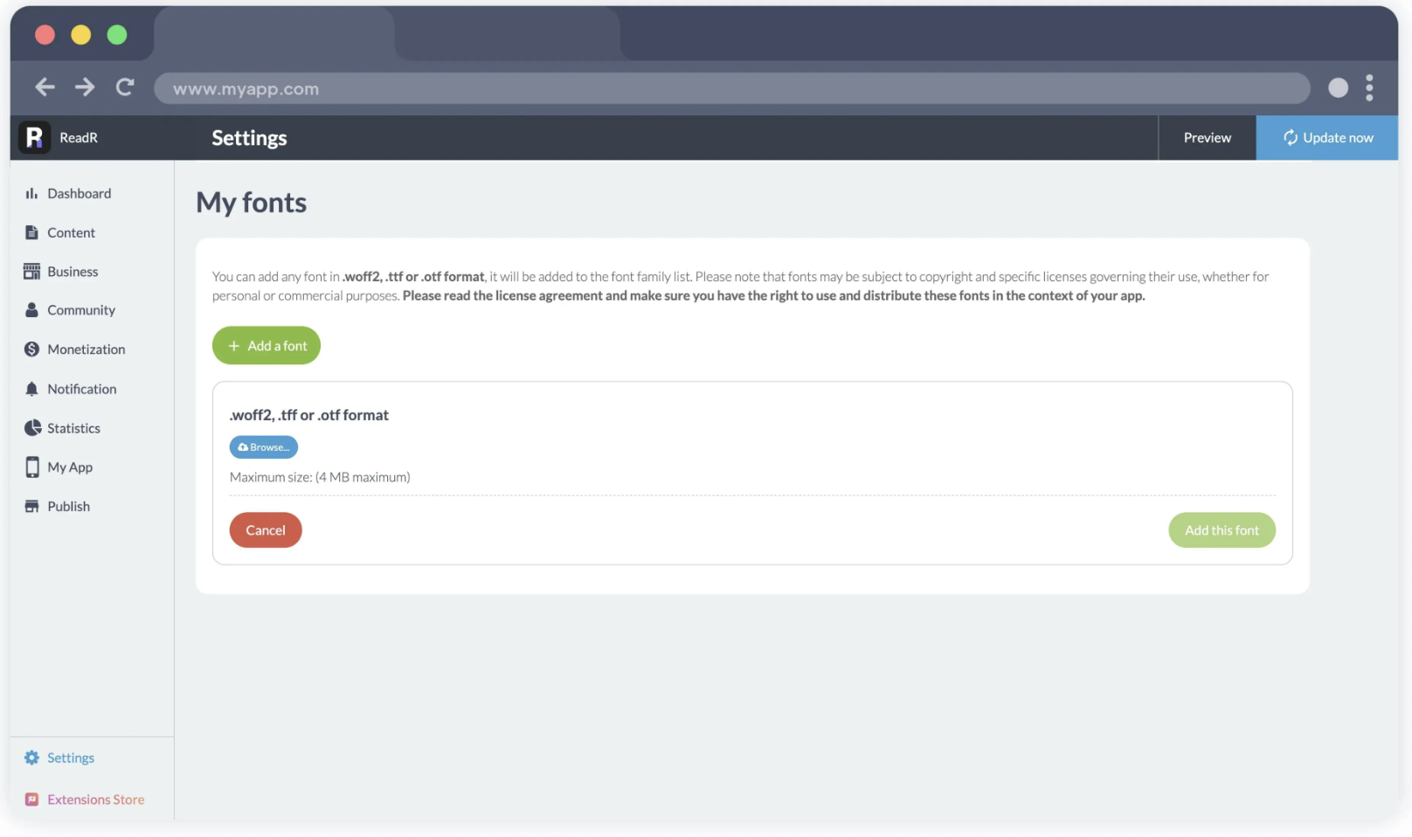Screen dimensions: 1412x837
Task: Click the browser profile circle icon
Action: coord(1338,87)
